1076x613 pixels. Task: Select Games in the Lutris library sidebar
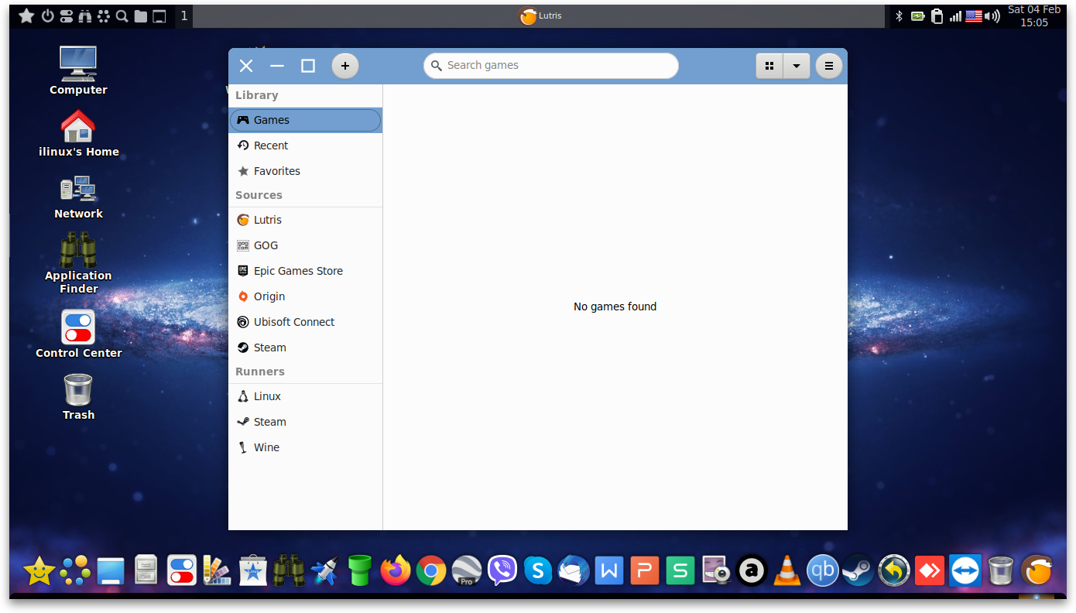pyautogui.click(x=305, y=120)
